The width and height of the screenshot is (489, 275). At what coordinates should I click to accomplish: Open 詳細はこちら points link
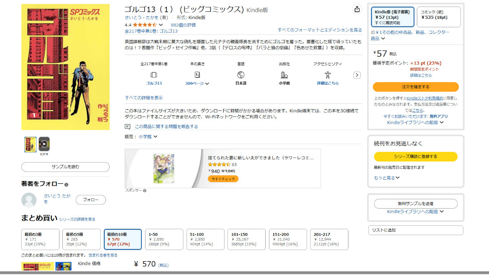421,75
